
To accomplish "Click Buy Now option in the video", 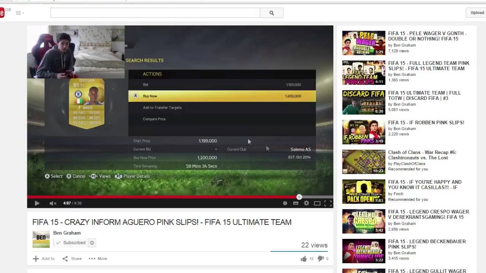I will (222, 96).
